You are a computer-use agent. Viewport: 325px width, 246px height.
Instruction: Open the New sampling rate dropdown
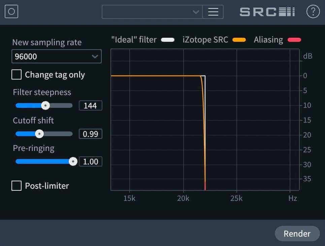(57, 56)
